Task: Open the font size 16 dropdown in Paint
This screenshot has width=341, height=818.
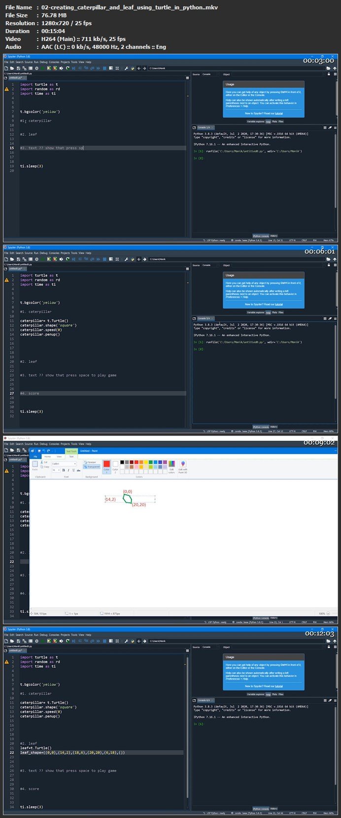Action: point(59,470)
